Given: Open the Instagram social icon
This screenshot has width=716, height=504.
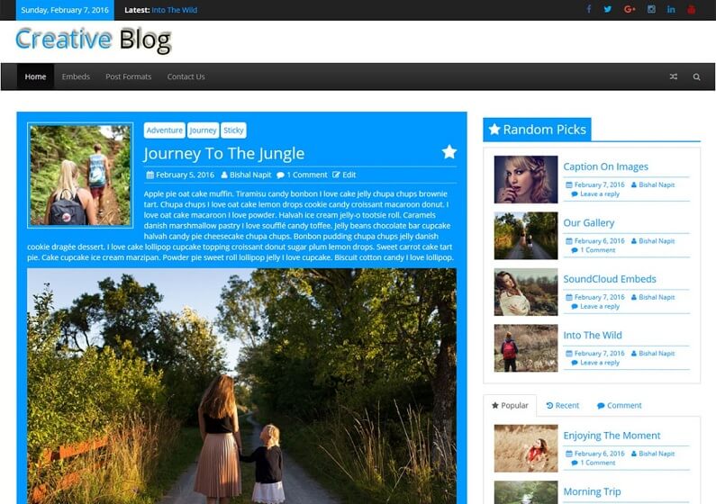Looking at the screenshot, I should point(651,9).
